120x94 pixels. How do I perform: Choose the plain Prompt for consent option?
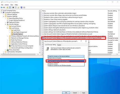coord(66,64)
